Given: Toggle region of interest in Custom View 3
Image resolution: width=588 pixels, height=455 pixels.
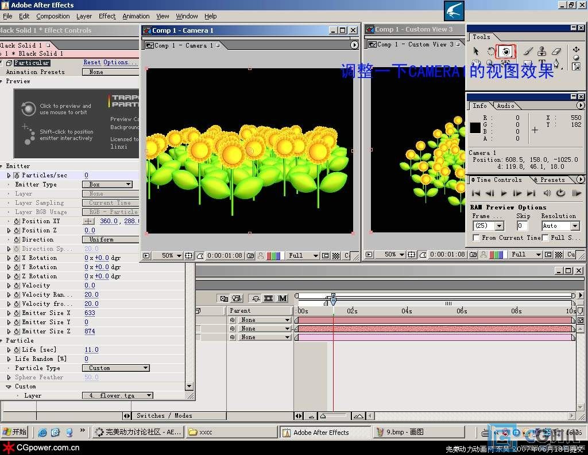Looking at the screenshot, I should click(548, 255).
